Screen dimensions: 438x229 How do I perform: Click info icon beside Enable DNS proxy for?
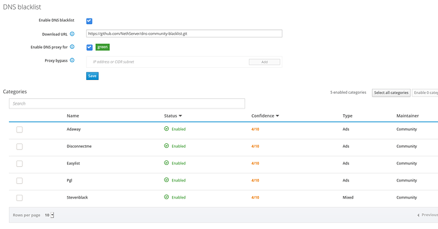click(72, 47)
